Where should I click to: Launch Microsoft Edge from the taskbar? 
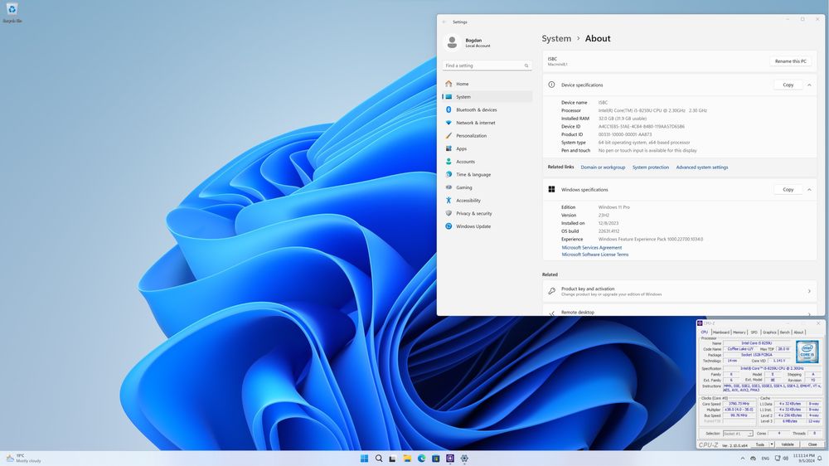(x=421, y=458)
